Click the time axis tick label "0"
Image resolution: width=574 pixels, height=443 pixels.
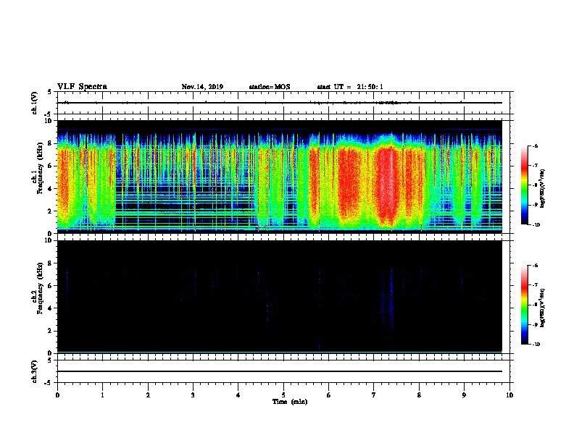tap(57, 395)
